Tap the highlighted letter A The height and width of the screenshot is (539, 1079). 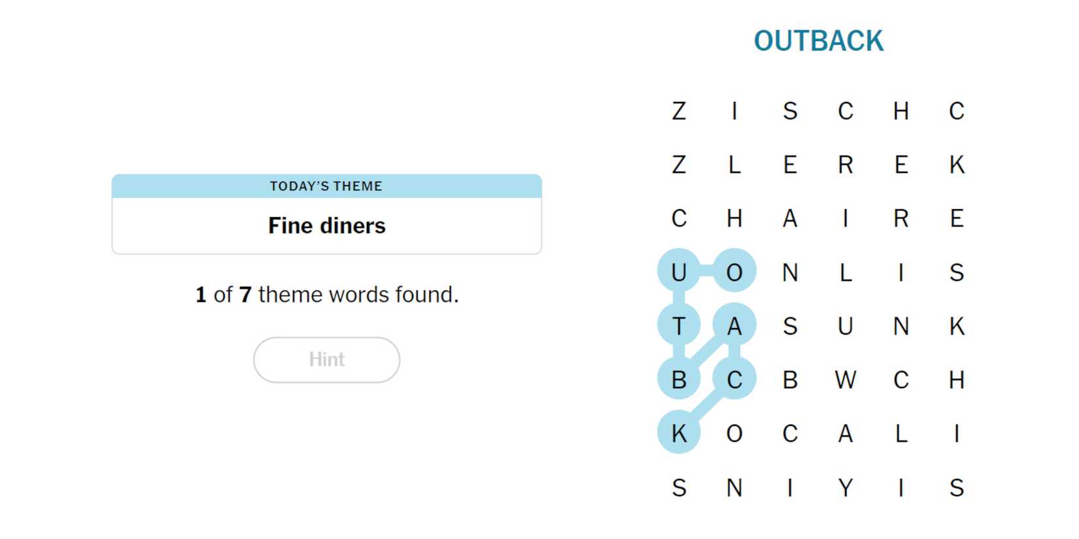click(x=734, y=325)
